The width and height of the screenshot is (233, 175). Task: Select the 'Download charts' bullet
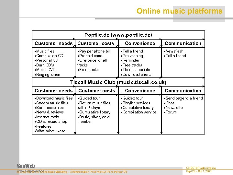coord(136,75)
